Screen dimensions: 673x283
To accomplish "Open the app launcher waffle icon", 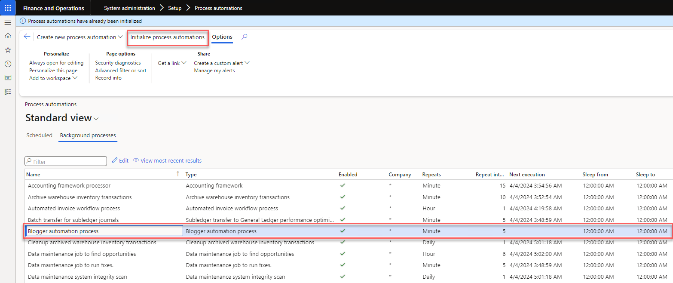I will [8, 8].
